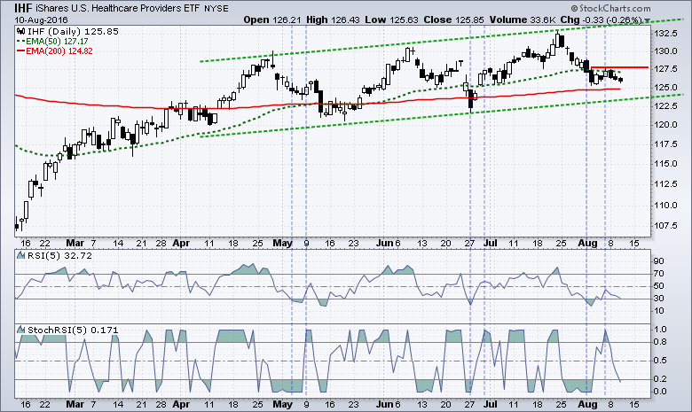
Task: Click the Chg -0.33 (-0.26%) value
Action: [602, 19]
